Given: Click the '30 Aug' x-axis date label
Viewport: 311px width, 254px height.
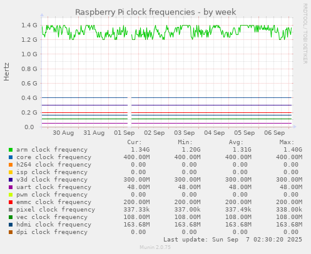Looking at the screenshot, I should (63, 133).
